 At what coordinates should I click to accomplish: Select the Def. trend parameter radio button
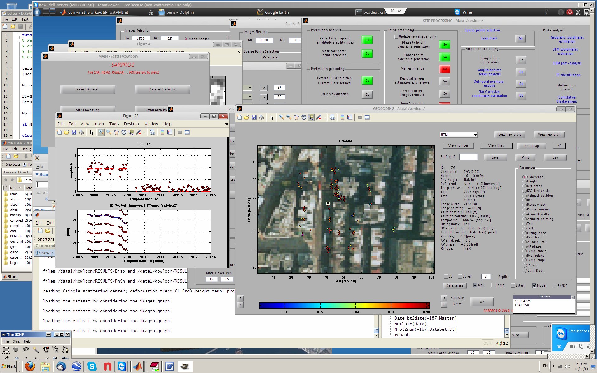tap(524, 186)
